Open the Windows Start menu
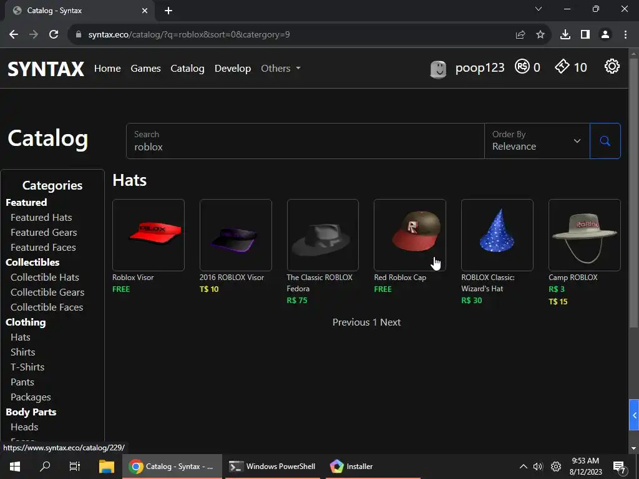Screen dimensions: 639x479 15,467
